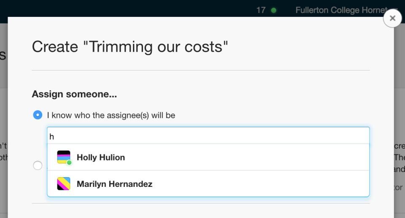Click the 'Assign someone...' heading
Image resolution: width=405 pixels, height=218 pixels.
pyautogui.click(x=74, y=94)
